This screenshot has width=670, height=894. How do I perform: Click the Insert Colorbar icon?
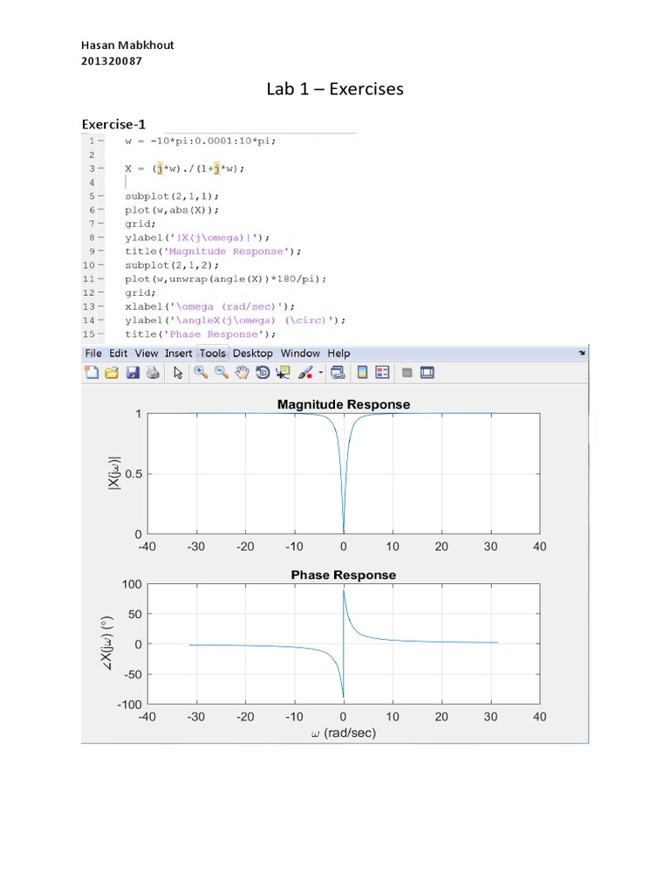(x=362, y=372)
